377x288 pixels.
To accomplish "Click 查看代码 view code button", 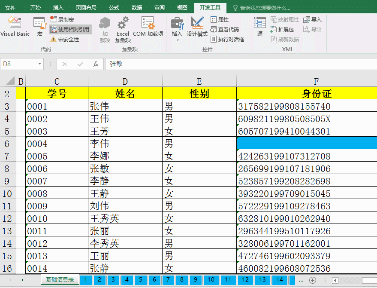I will (x=224, y=29).
